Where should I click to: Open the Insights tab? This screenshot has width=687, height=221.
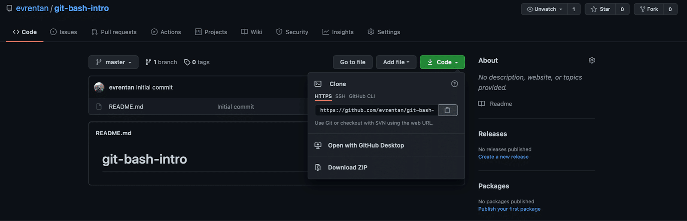click(338, 32)
